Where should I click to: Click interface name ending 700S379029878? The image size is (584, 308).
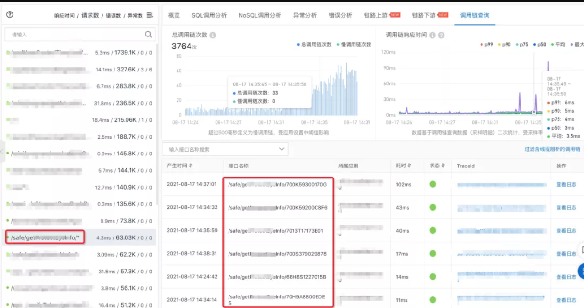click(277, 254)
